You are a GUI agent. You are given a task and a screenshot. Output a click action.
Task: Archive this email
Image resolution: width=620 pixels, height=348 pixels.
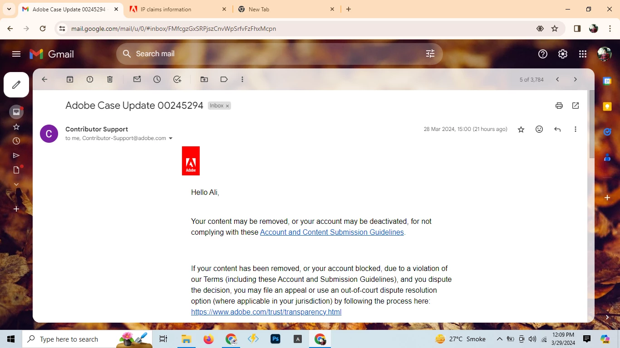tap(70, 79)
